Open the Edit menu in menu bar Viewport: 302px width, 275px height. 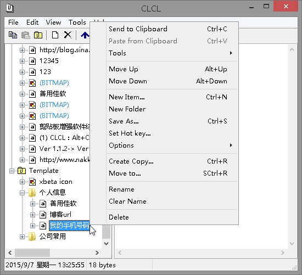pyautogui.click(x=32, y=23)
